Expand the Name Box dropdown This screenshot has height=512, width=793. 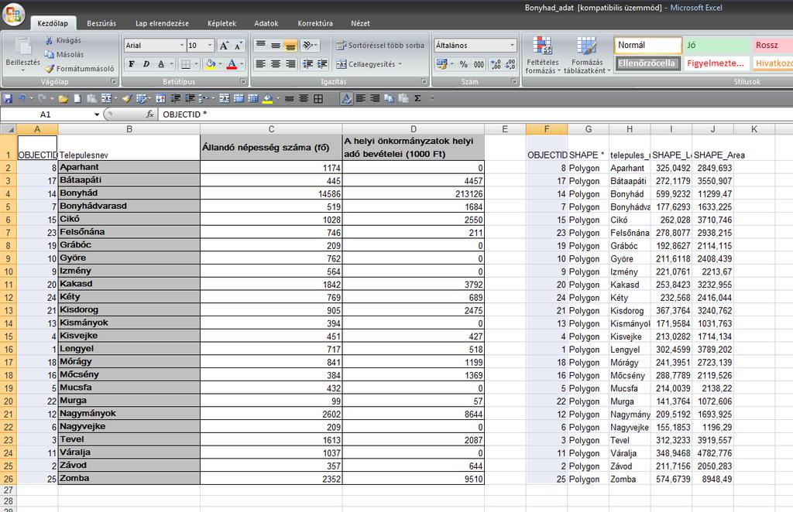coord(97,114)
